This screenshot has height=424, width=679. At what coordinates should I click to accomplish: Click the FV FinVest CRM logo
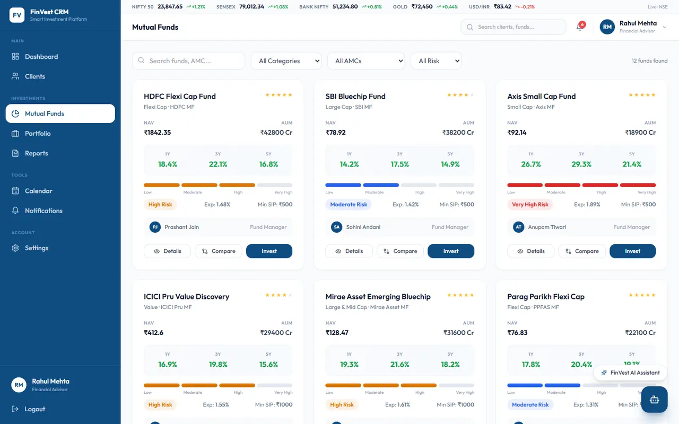[x=17, y=15]
